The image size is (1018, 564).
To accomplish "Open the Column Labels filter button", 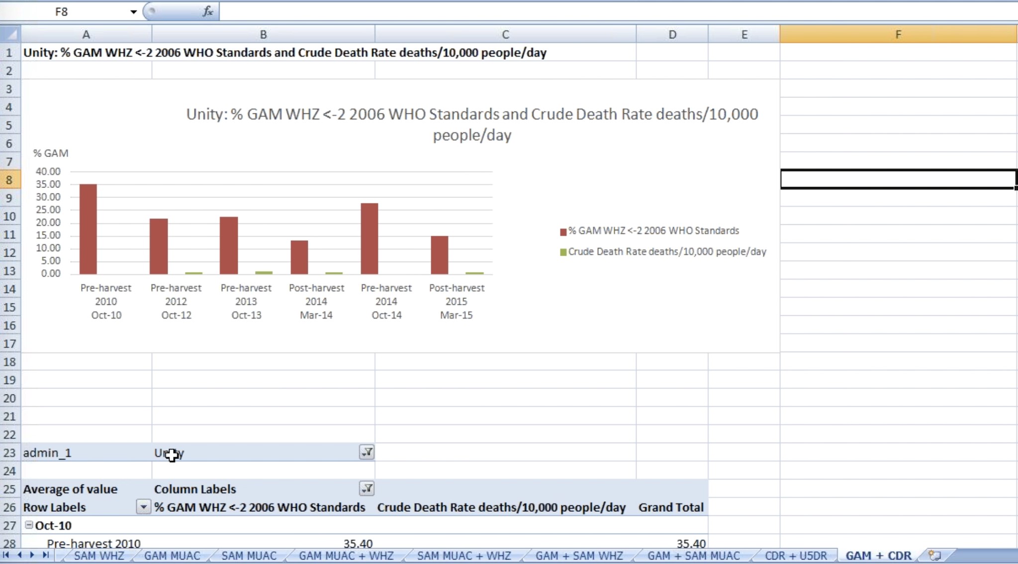I will 367,488.
